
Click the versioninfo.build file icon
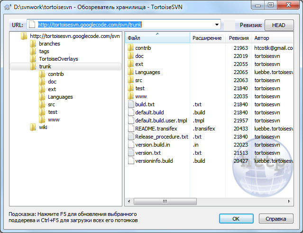click(x=131, y=161)
